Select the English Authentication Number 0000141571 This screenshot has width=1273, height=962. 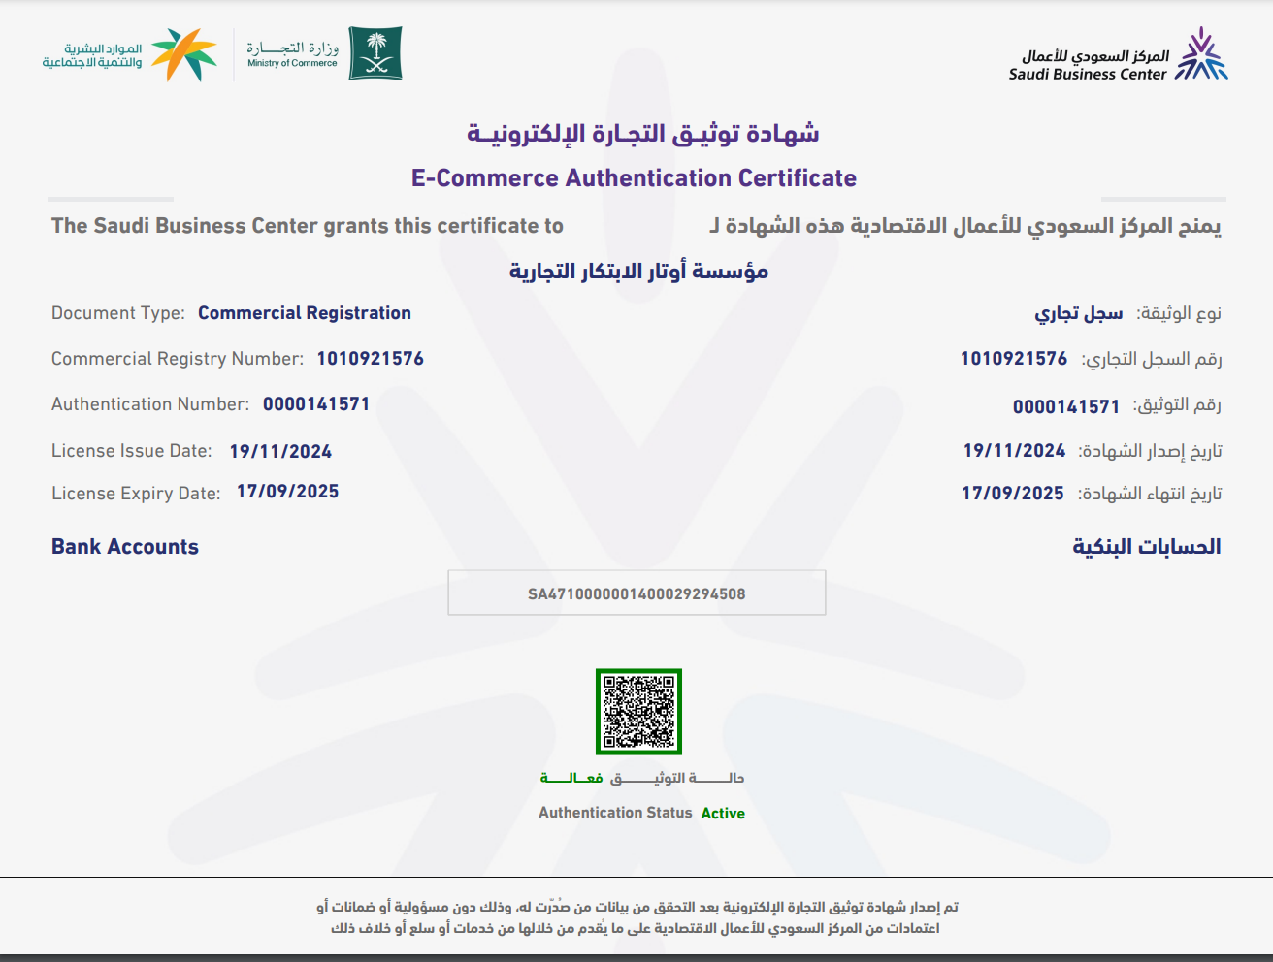[316, 404]
